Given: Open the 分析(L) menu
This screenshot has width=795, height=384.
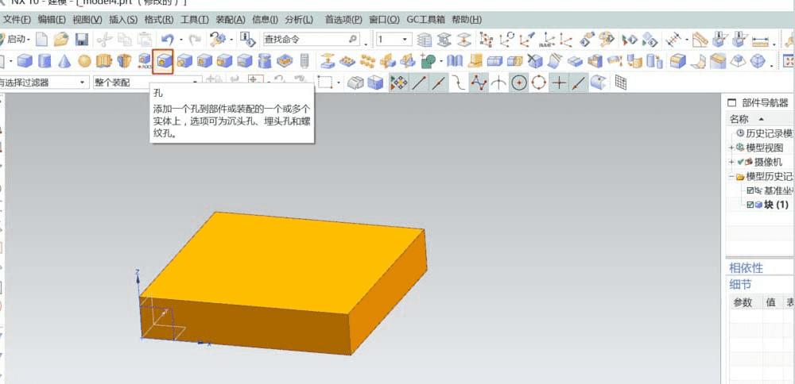Looking at the screenshot, I should (x=299, y=20).
